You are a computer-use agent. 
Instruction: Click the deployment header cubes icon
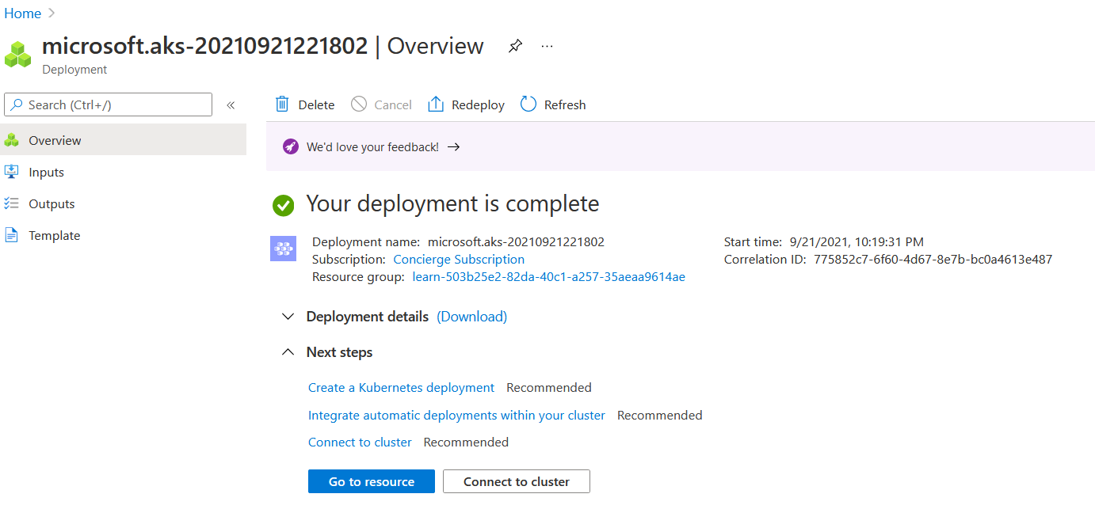click(18, 55)
